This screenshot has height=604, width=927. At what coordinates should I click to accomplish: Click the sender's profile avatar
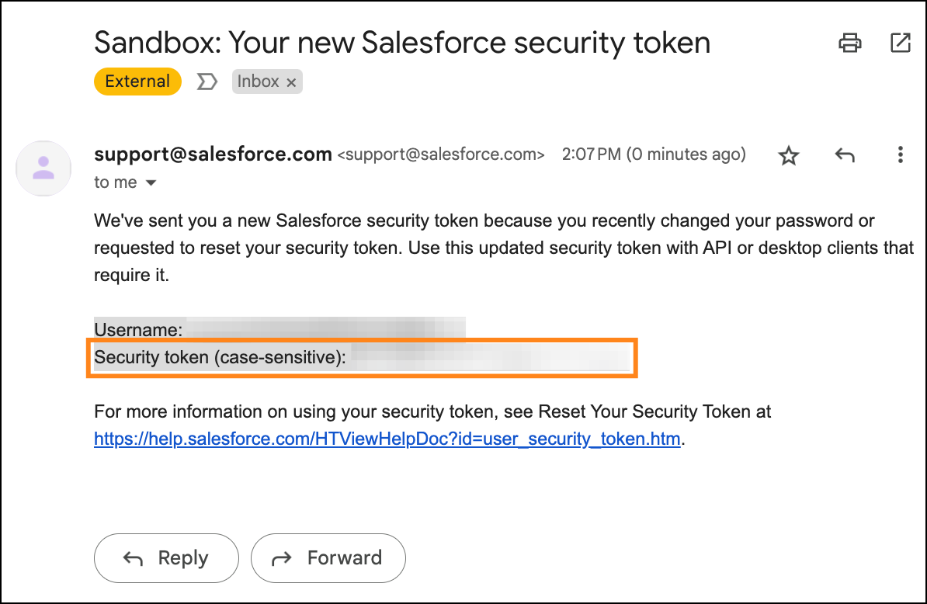(43, 168)
